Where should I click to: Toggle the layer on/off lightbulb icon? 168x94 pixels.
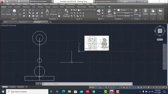[x=71, y=10]
